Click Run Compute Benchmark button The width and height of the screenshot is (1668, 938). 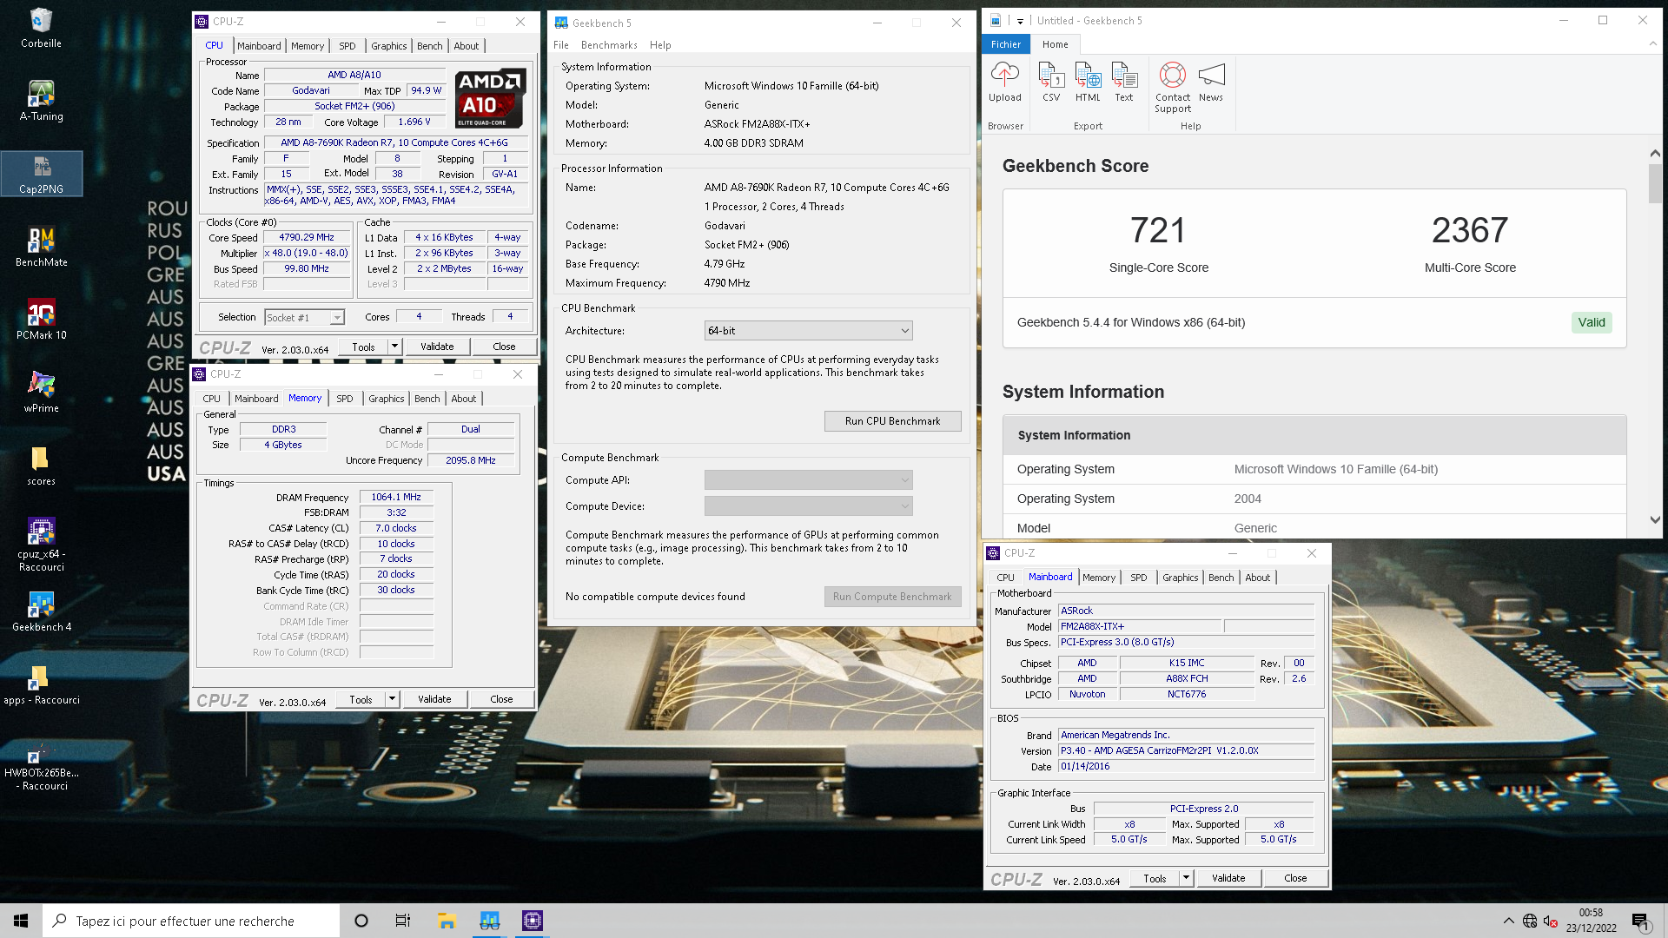point(892,597)
